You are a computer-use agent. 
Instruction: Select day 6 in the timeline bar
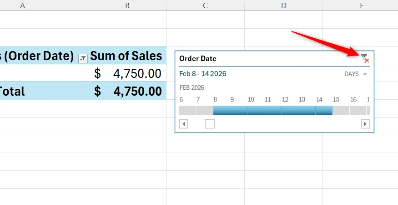[x=187, y=110]
